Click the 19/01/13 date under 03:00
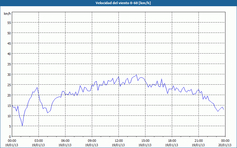 39,145
